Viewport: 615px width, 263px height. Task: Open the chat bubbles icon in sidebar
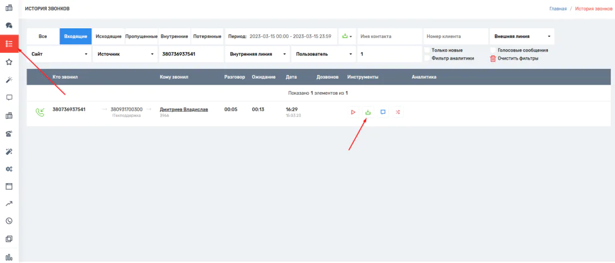click(9, 25)
